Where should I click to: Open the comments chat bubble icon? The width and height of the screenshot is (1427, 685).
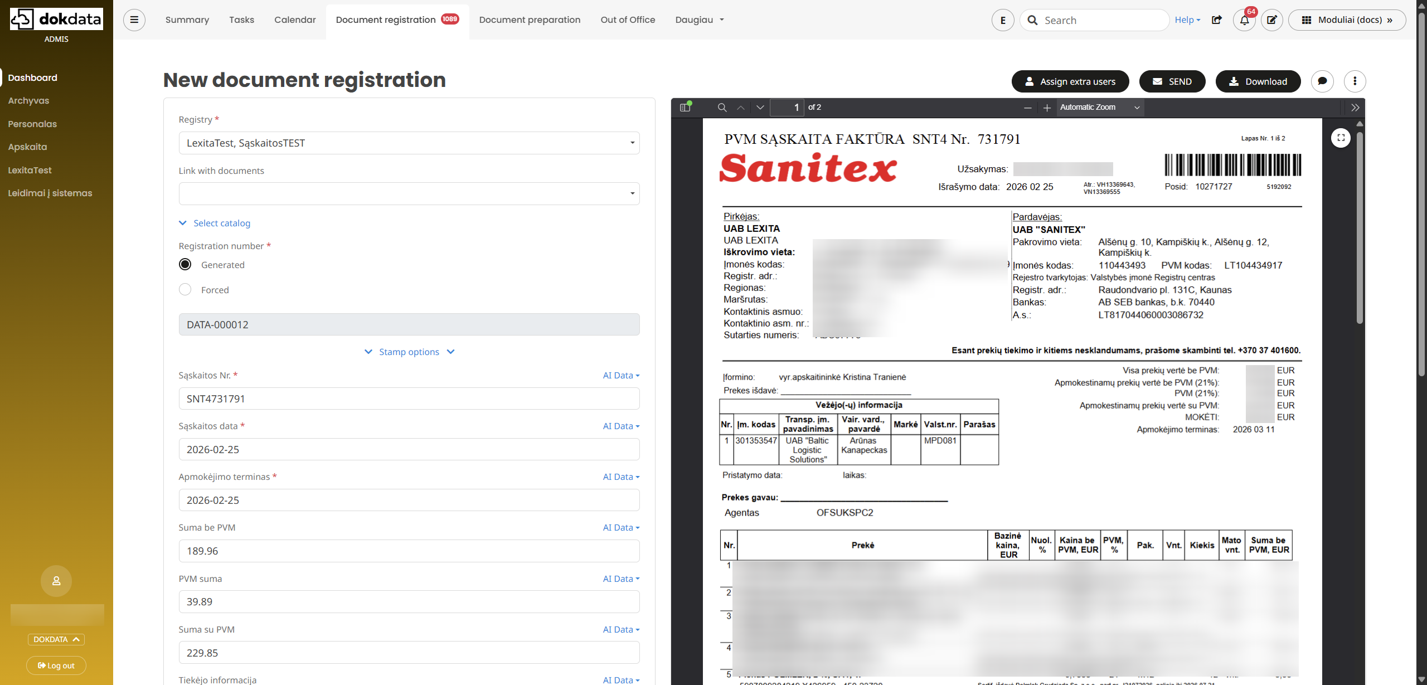pyautogui.click(x=1322, y=81)
